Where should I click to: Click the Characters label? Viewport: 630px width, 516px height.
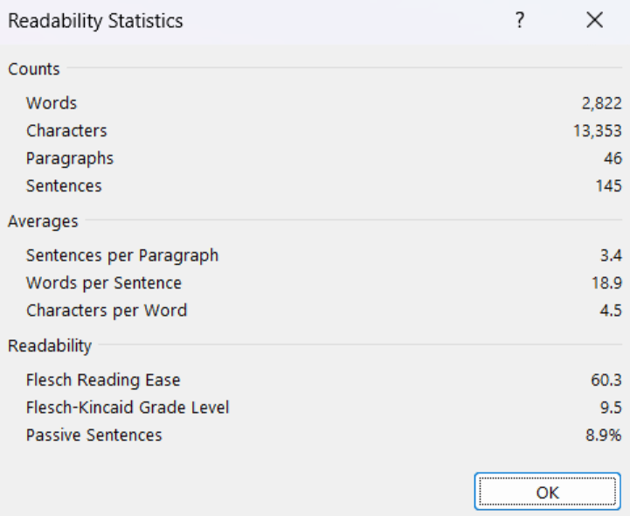(x=66, y=130)
